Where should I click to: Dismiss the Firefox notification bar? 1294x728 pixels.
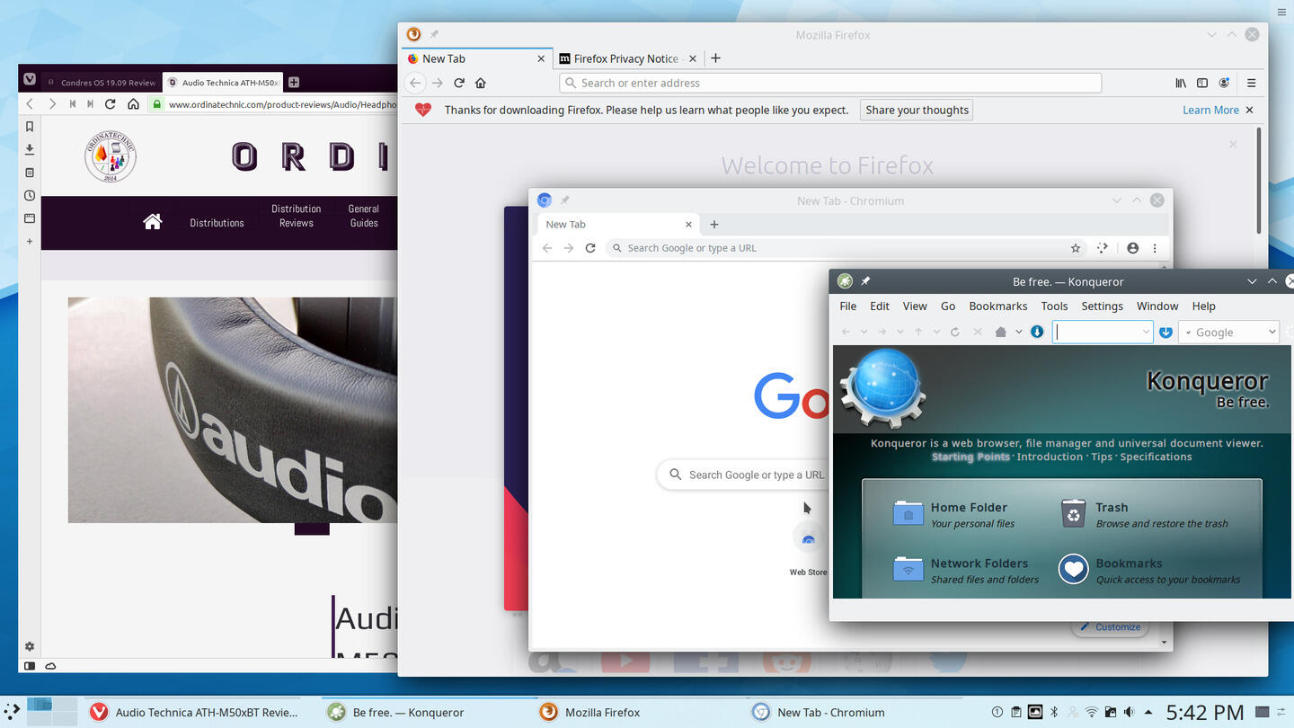click(1249, 110)
